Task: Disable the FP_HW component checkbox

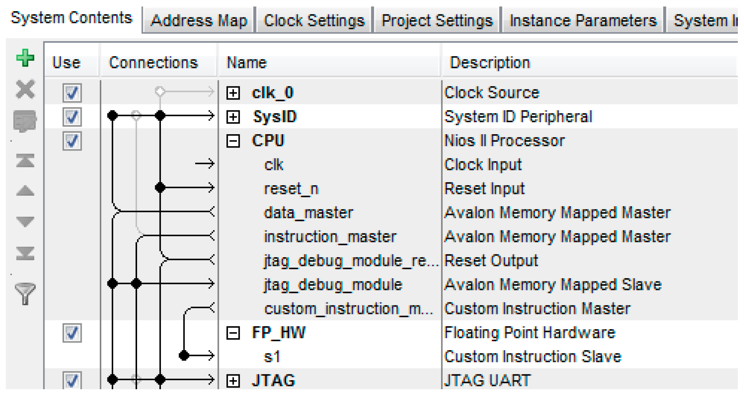Action: (72, 333)
